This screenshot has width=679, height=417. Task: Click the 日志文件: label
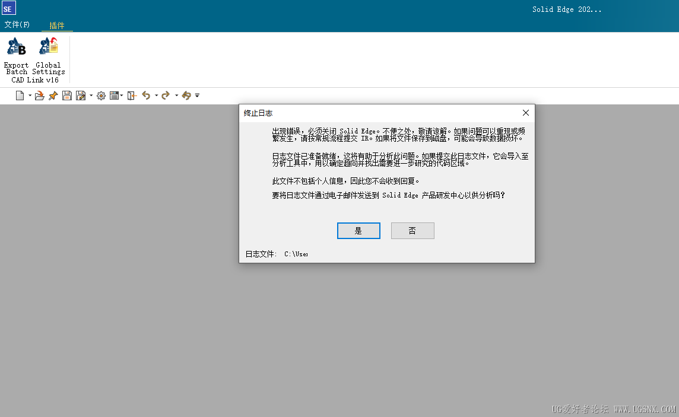(x=261, y=254)
